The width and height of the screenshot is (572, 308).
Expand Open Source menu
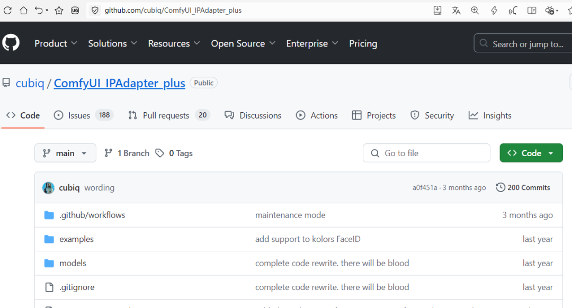tap(243, 43)
